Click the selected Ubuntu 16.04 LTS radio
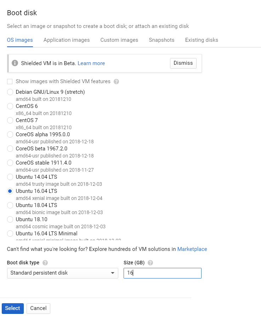The image size is (261, 316). tap(10, 191)
